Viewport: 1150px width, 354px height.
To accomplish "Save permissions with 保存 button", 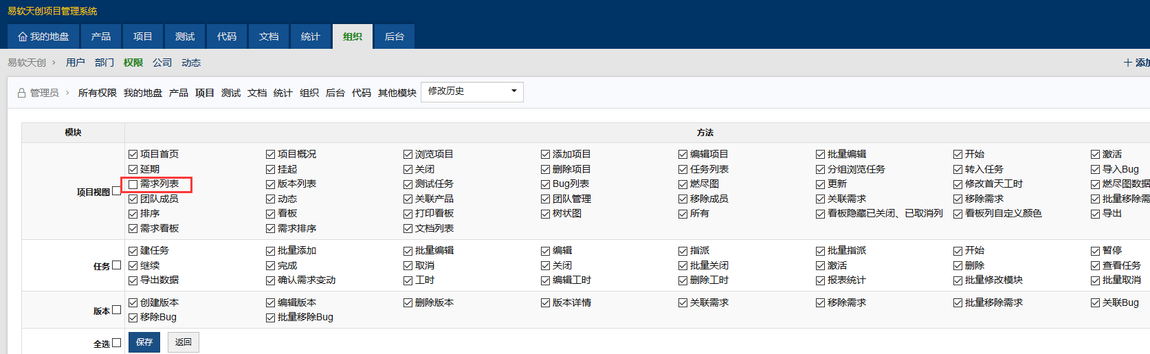I will tap(144, 342).
